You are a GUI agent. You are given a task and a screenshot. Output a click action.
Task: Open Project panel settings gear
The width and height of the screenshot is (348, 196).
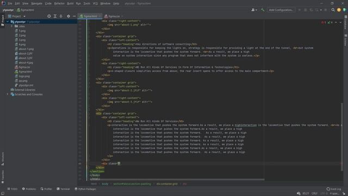[x=69, y=16]
